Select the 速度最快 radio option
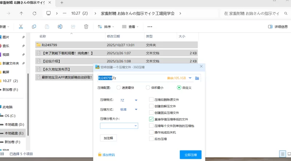Viewport: 291px width, 161px height. [119, 87]
